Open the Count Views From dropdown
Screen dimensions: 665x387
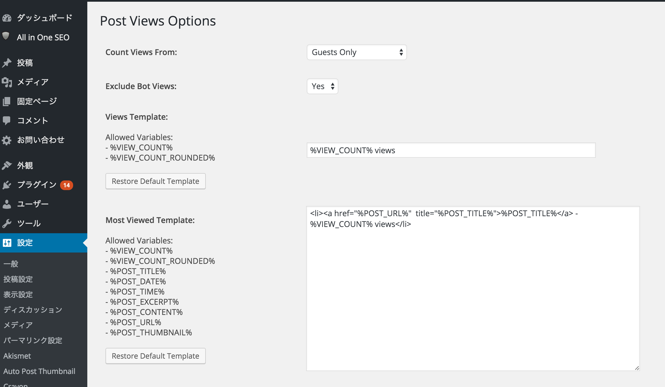(357, 52)
